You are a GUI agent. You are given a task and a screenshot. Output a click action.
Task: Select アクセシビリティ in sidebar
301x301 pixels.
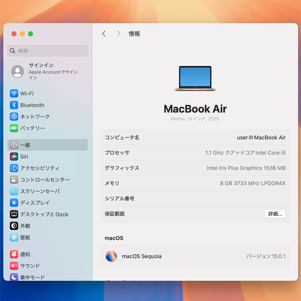[40, 168]
